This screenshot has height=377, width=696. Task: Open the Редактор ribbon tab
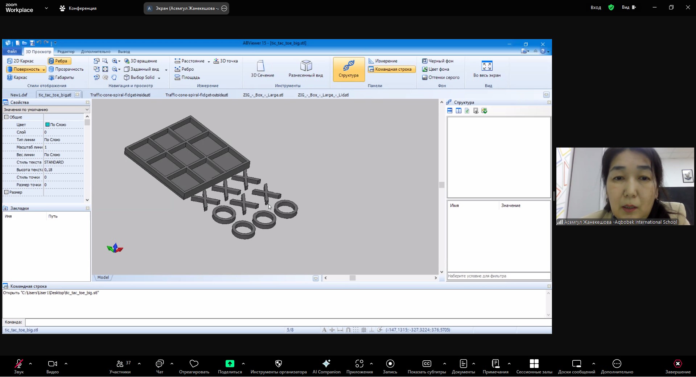[x=66, y=51]
